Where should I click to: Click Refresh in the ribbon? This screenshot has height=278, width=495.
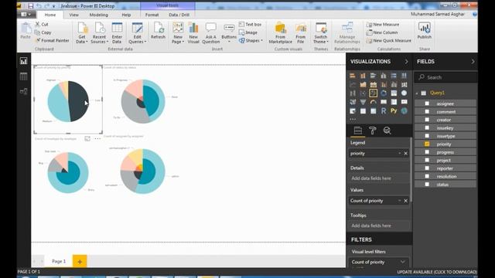pyautogui.click(x=158, y=31)
